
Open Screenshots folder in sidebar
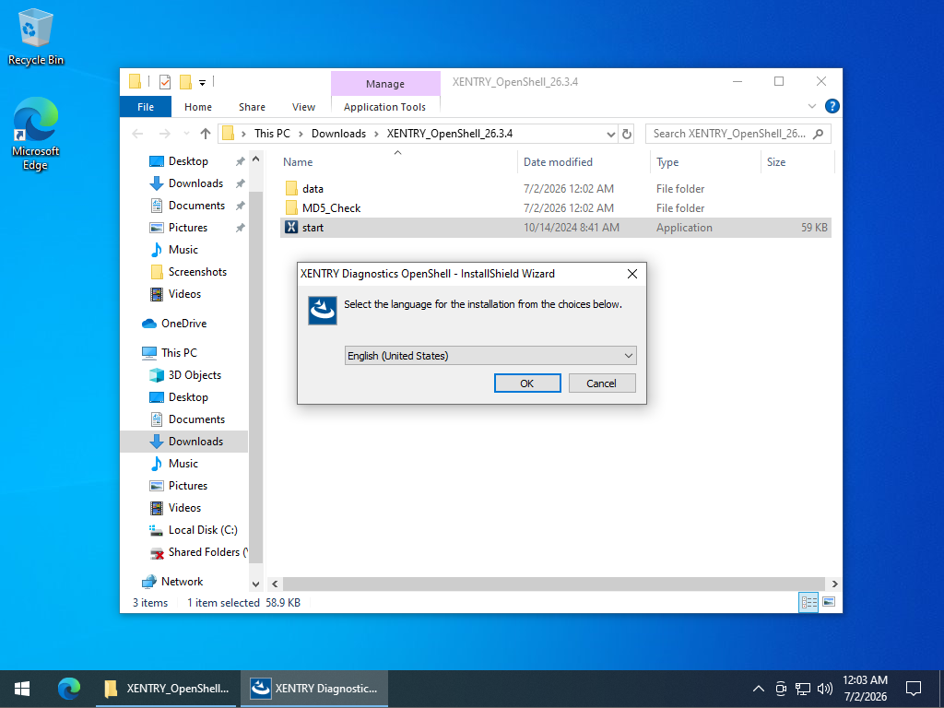197,272
